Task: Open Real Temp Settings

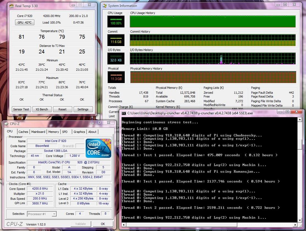Action: pyautogui.click(x=83, y=109)
